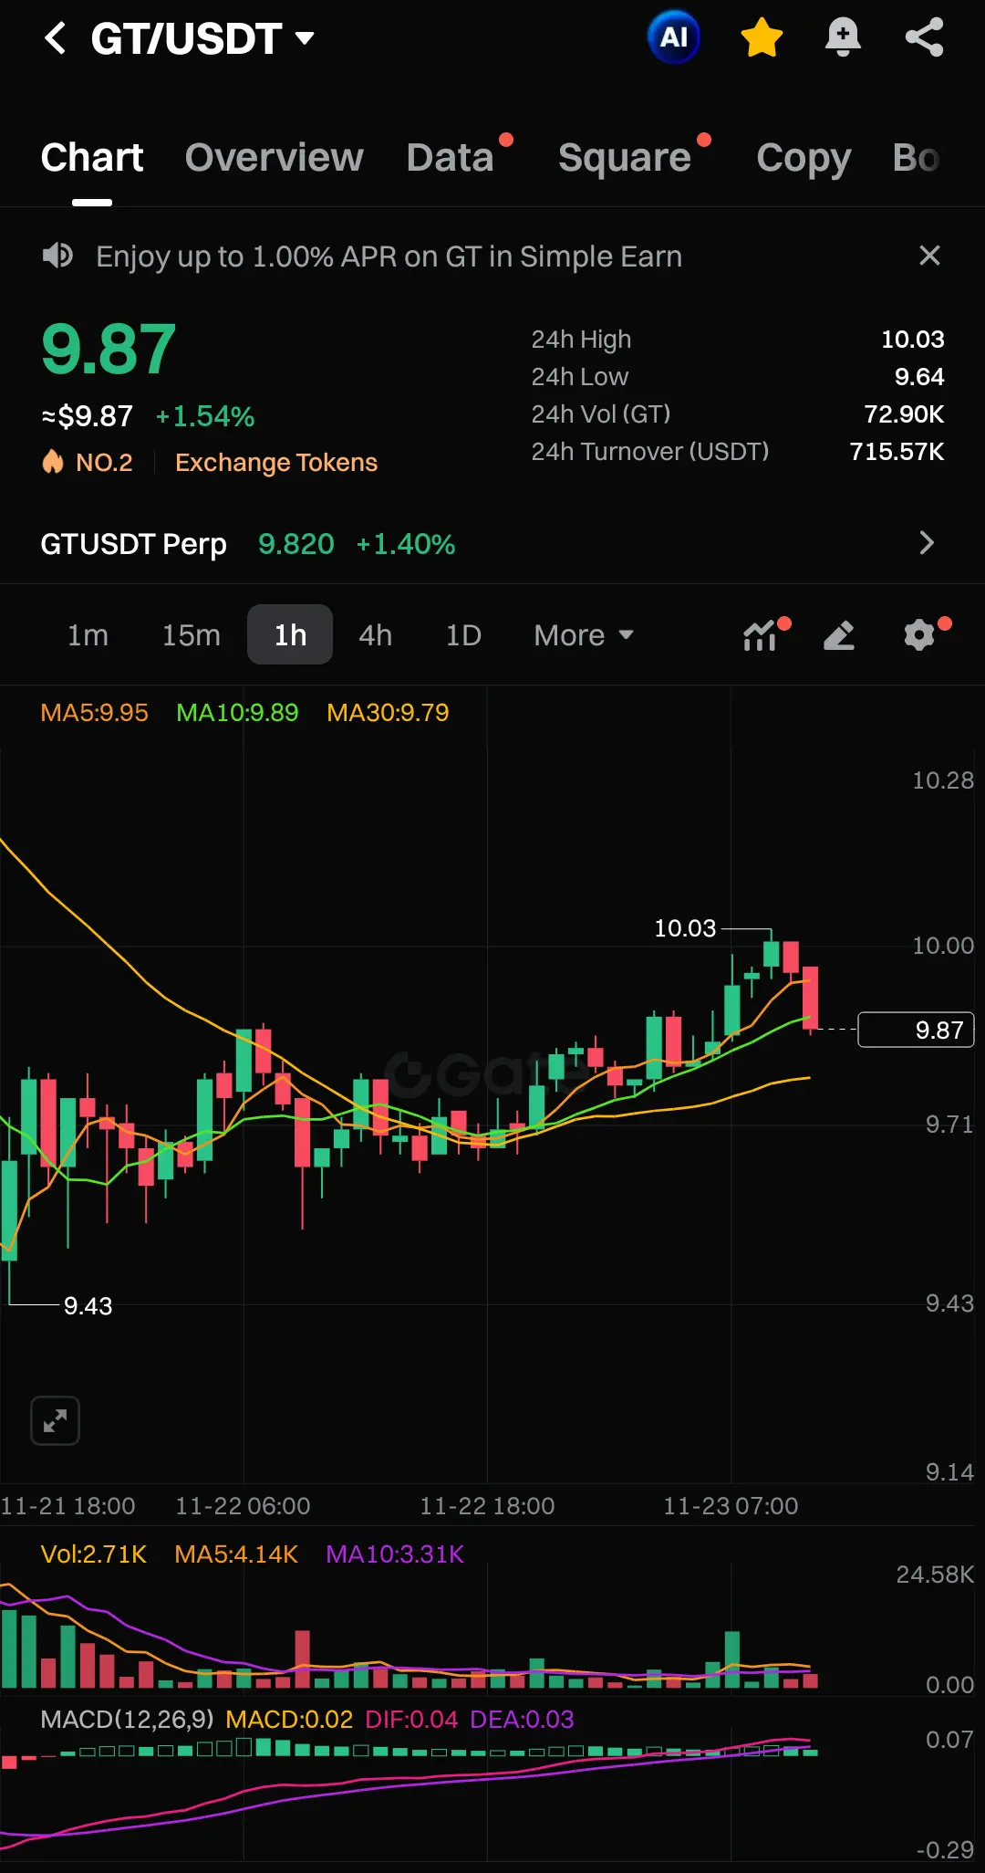
Task: Tap the DIF:0.04 value
Action: pyautogui.click(x=411, y=1720)
